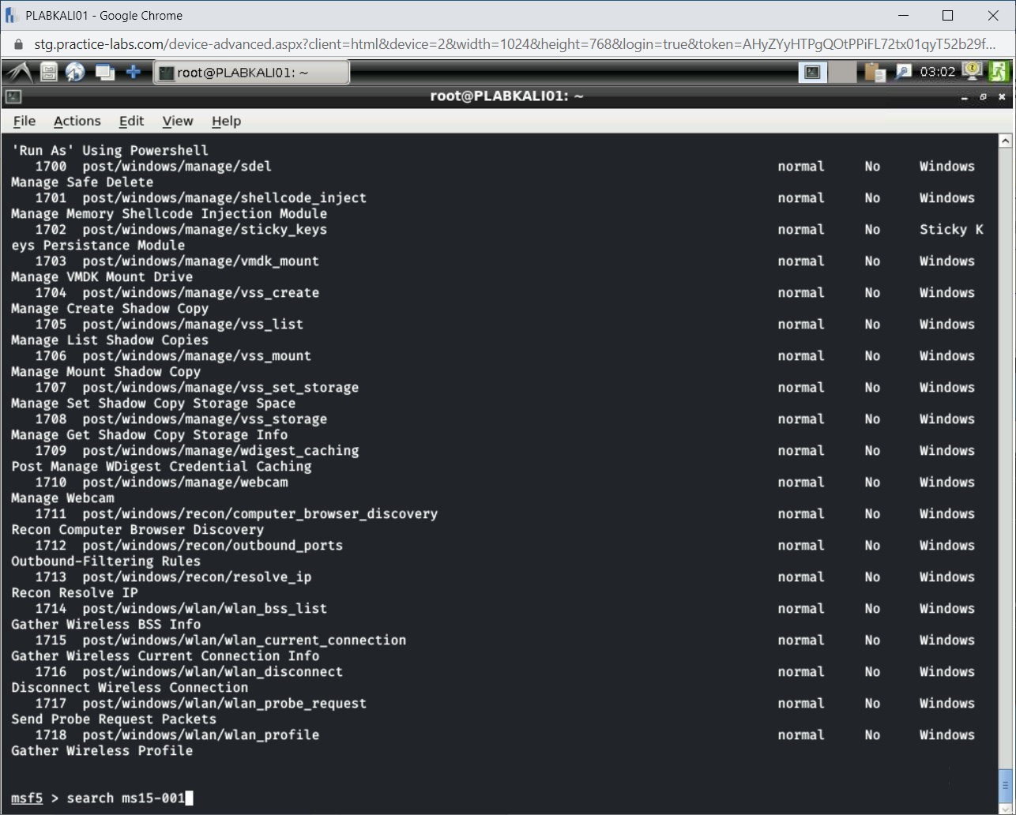Screen dimensions: 1016x815
Task: Click the clock showing 03:02
Action: [939, 71]
